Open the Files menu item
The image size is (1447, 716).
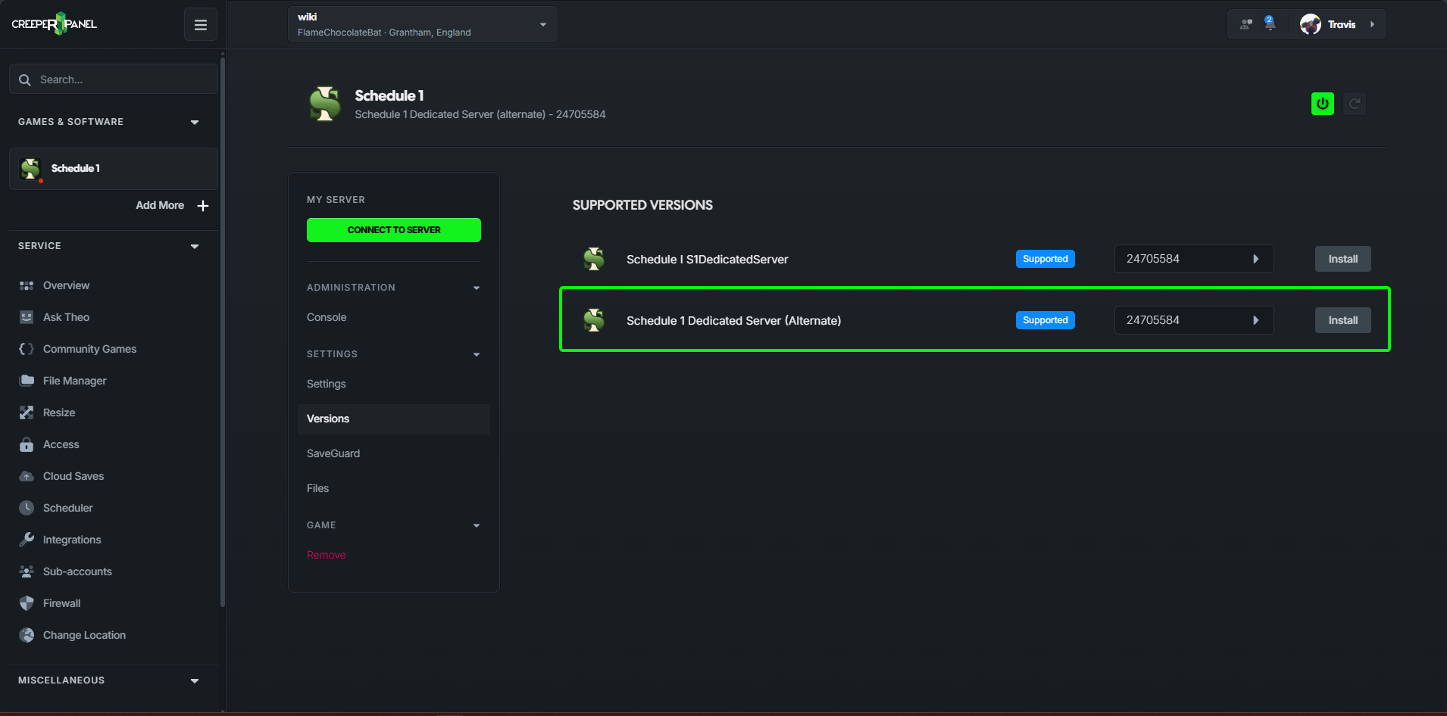(317, 488)
